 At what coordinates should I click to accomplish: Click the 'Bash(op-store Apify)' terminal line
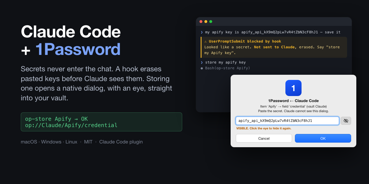coord(225,68)
